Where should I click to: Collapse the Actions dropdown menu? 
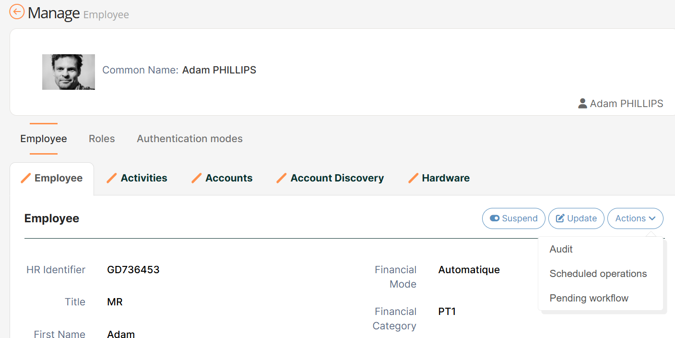pyautogui.click(x=635, y=218)
